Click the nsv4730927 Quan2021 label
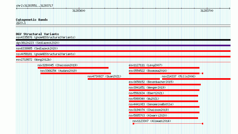This screenshot has width=238, height=134. point(104,76)
